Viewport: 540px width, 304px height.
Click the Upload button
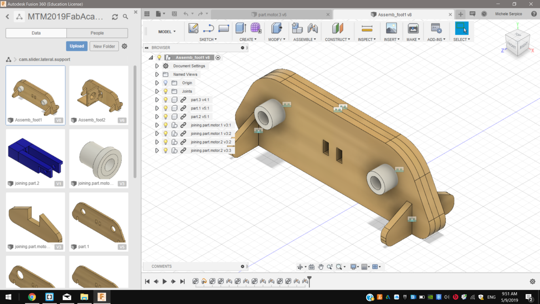click(77, 46)
